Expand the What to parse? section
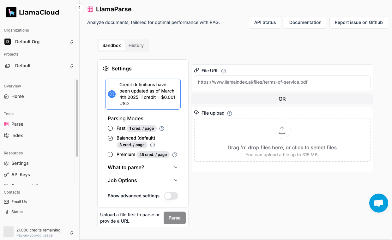 143,167
